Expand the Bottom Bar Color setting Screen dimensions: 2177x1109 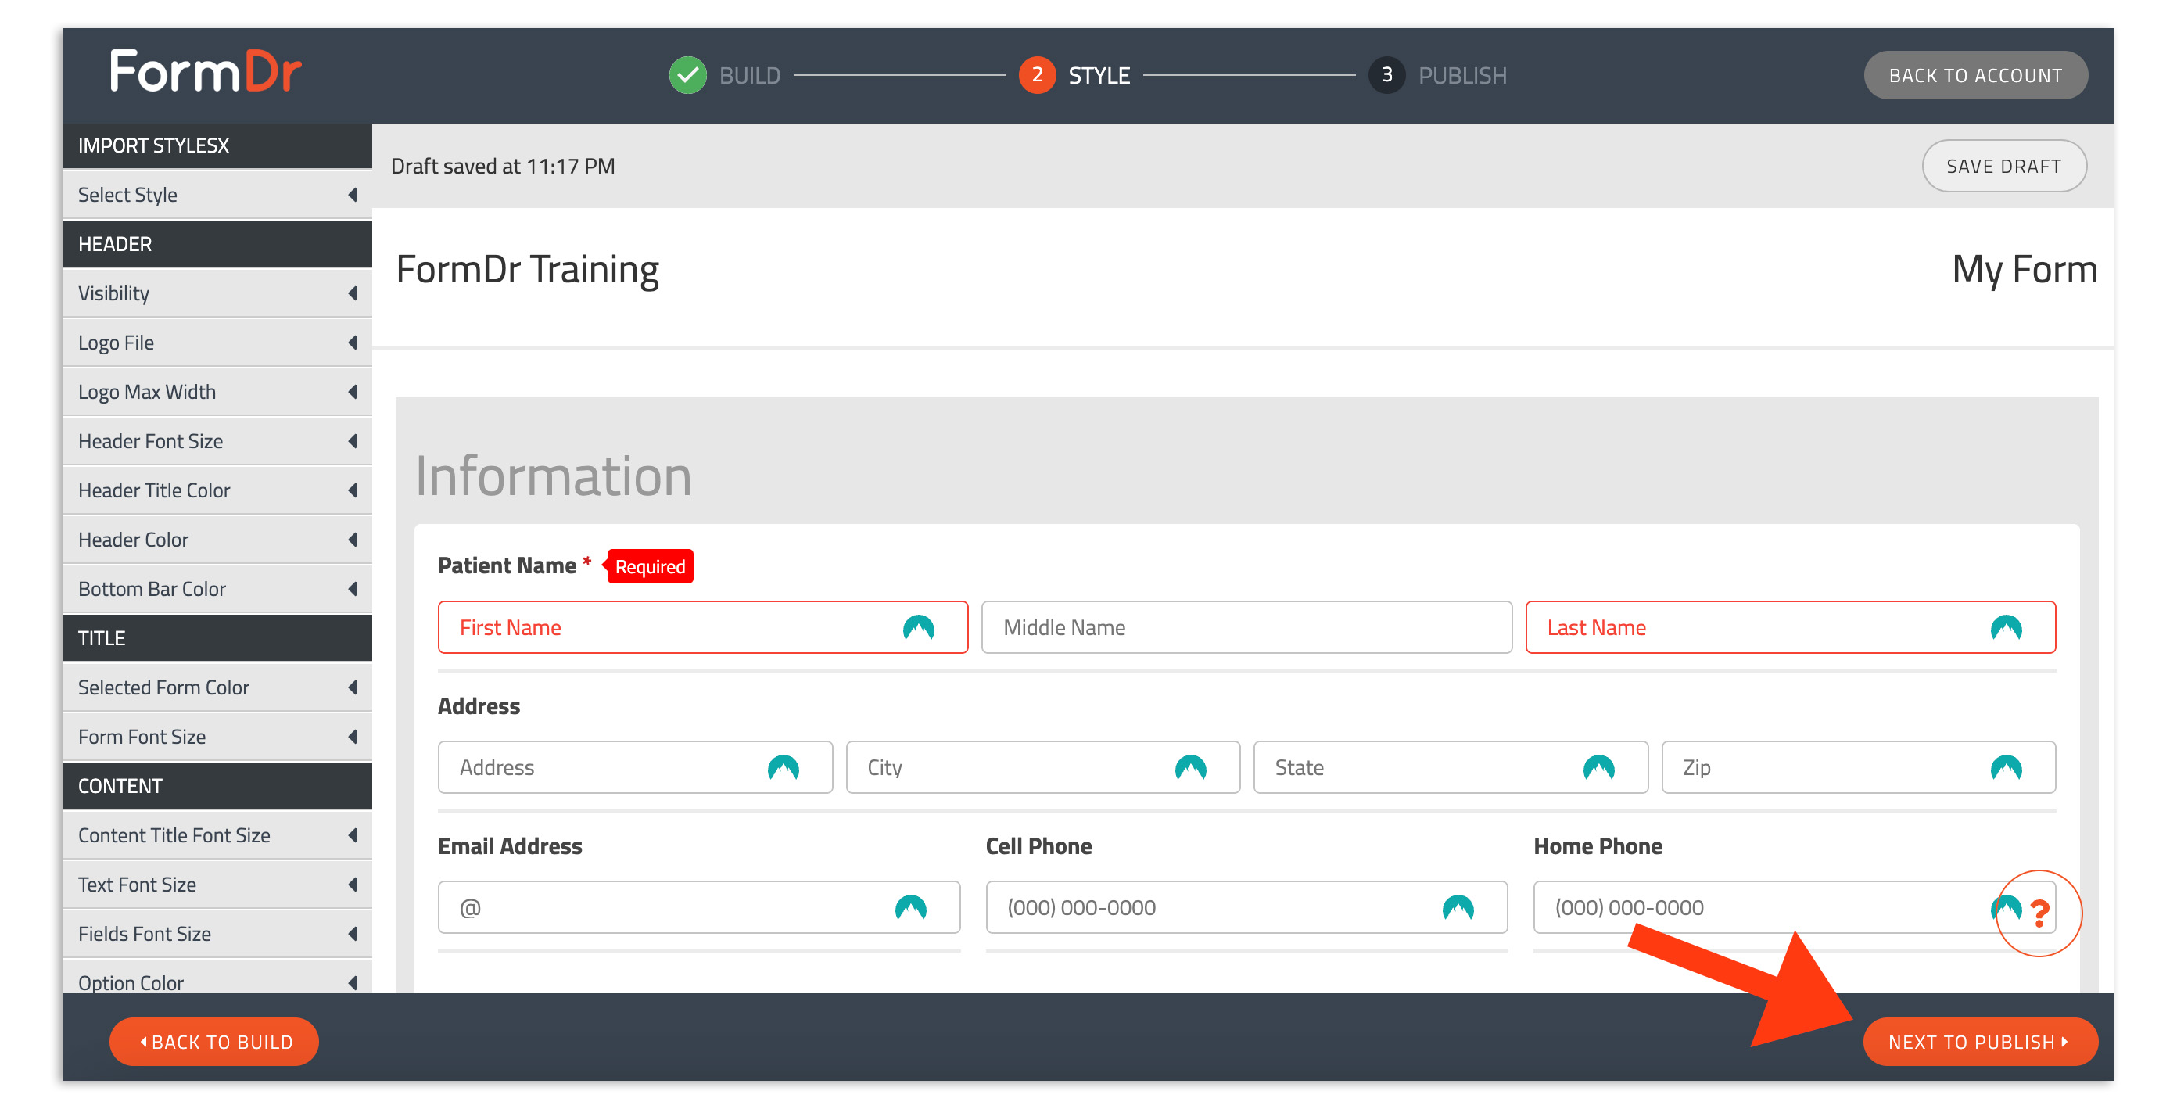pos(217,589)
